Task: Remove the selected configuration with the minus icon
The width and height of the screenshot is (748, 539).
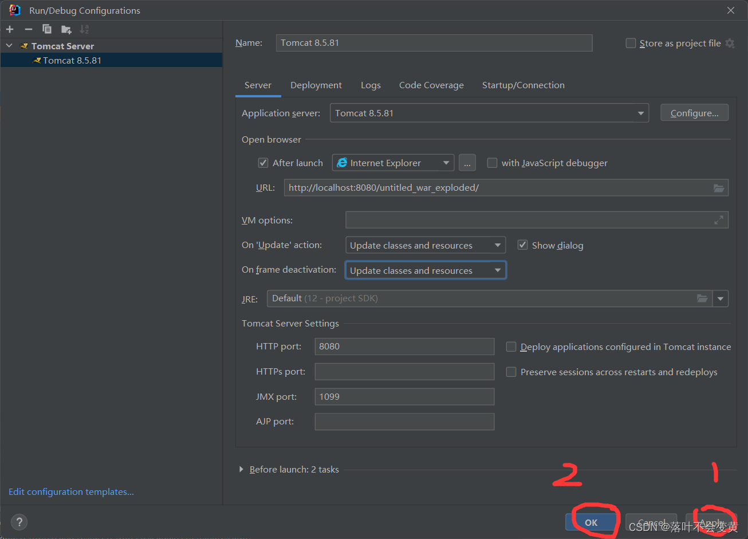Action: coord(29,29)
